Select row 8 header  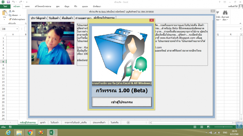pos(3,62)
